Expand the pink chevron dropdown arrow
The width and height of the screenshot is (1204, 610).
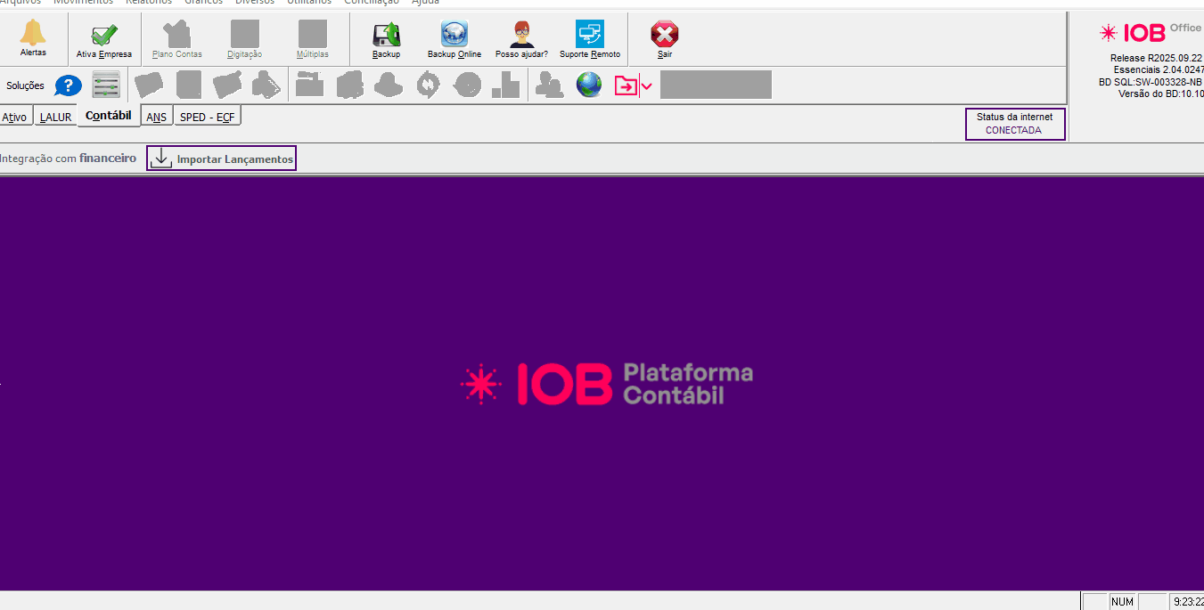point(647,86)
